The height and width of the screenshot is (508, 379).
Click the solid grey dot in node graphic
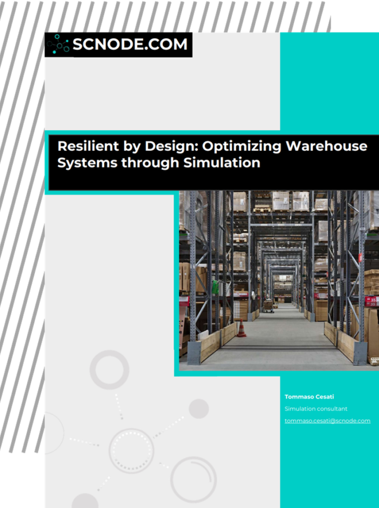(x=198, y=408)
